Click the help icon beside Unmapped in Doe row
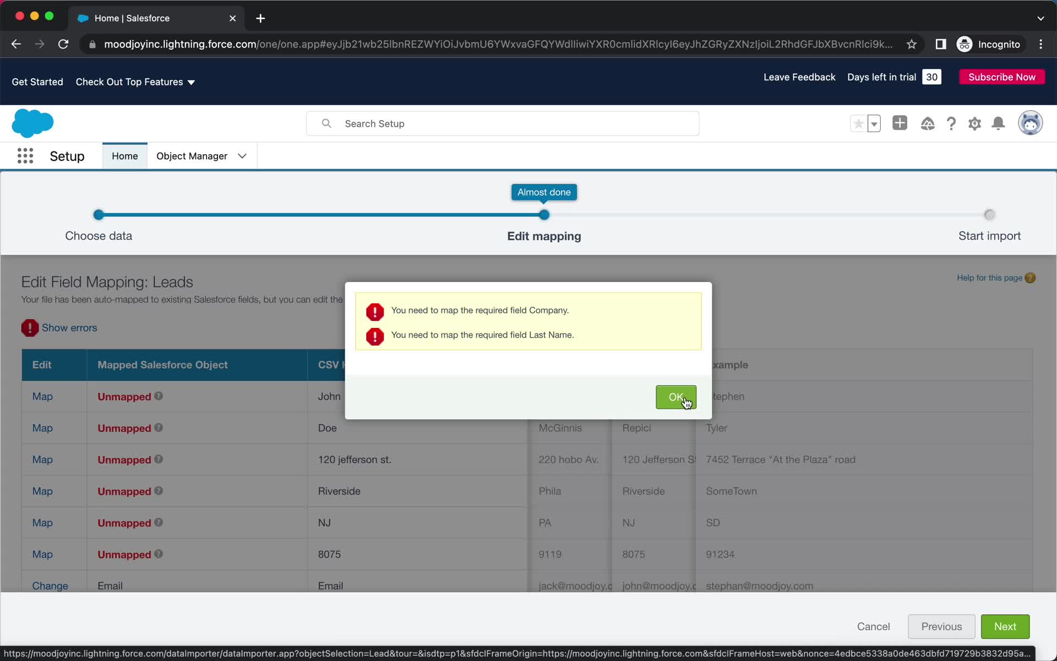 click(x=159, y=427)
